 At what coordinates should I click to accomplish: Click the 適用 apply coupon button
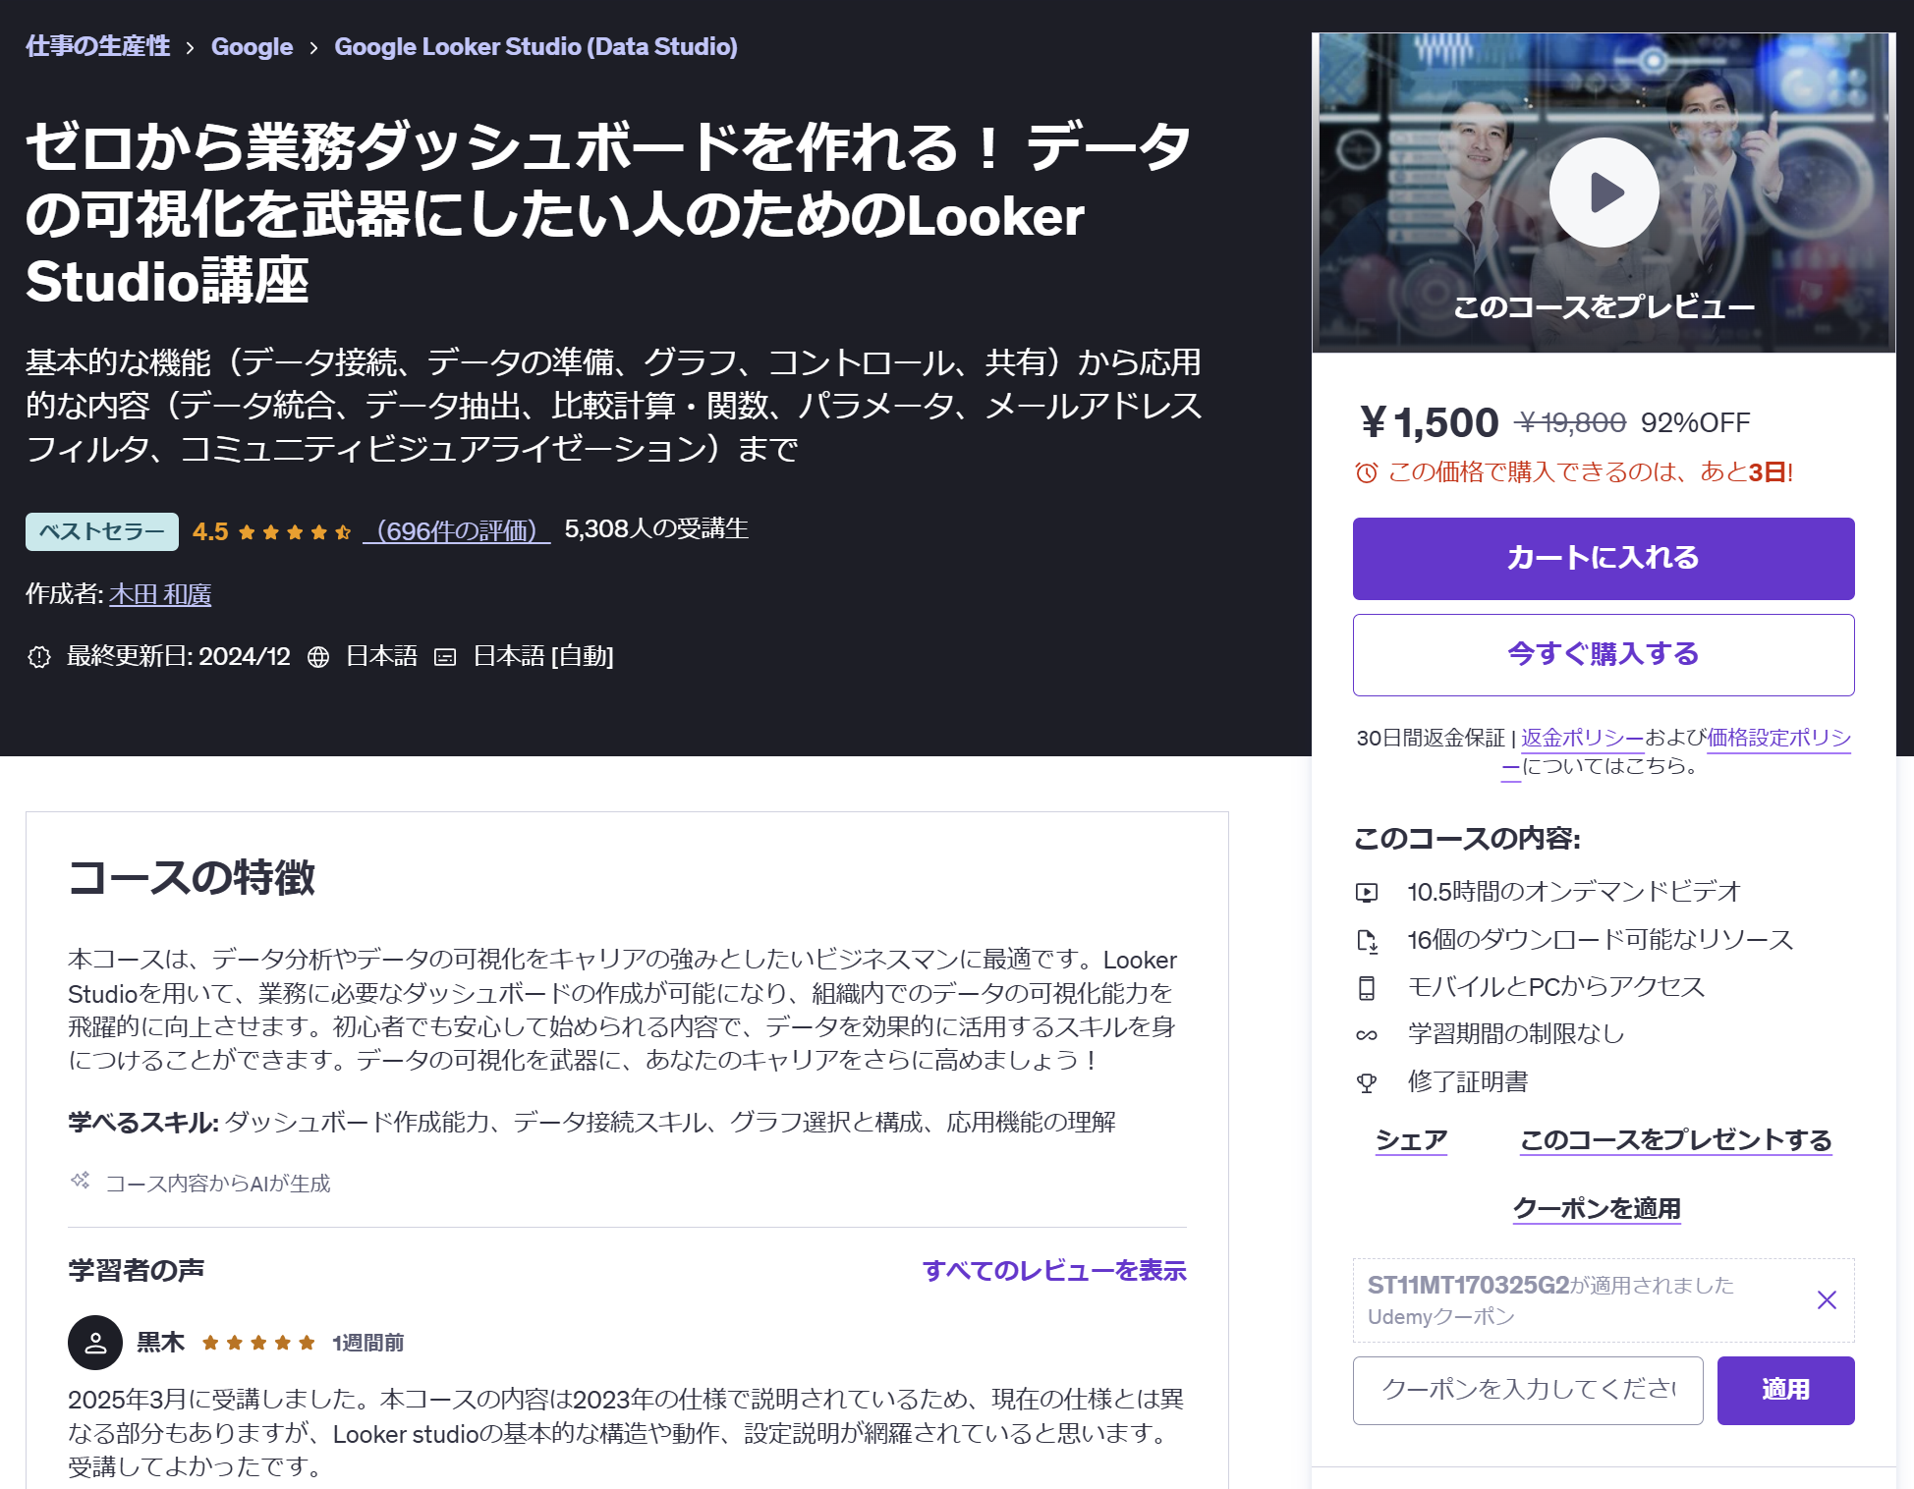tap(1785, 1390)
